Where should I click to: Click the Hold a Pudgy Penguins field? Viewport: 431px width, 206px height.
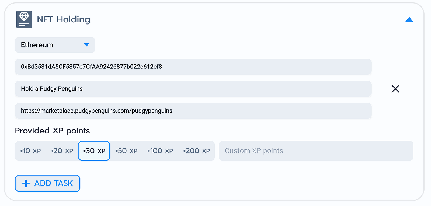193,89
